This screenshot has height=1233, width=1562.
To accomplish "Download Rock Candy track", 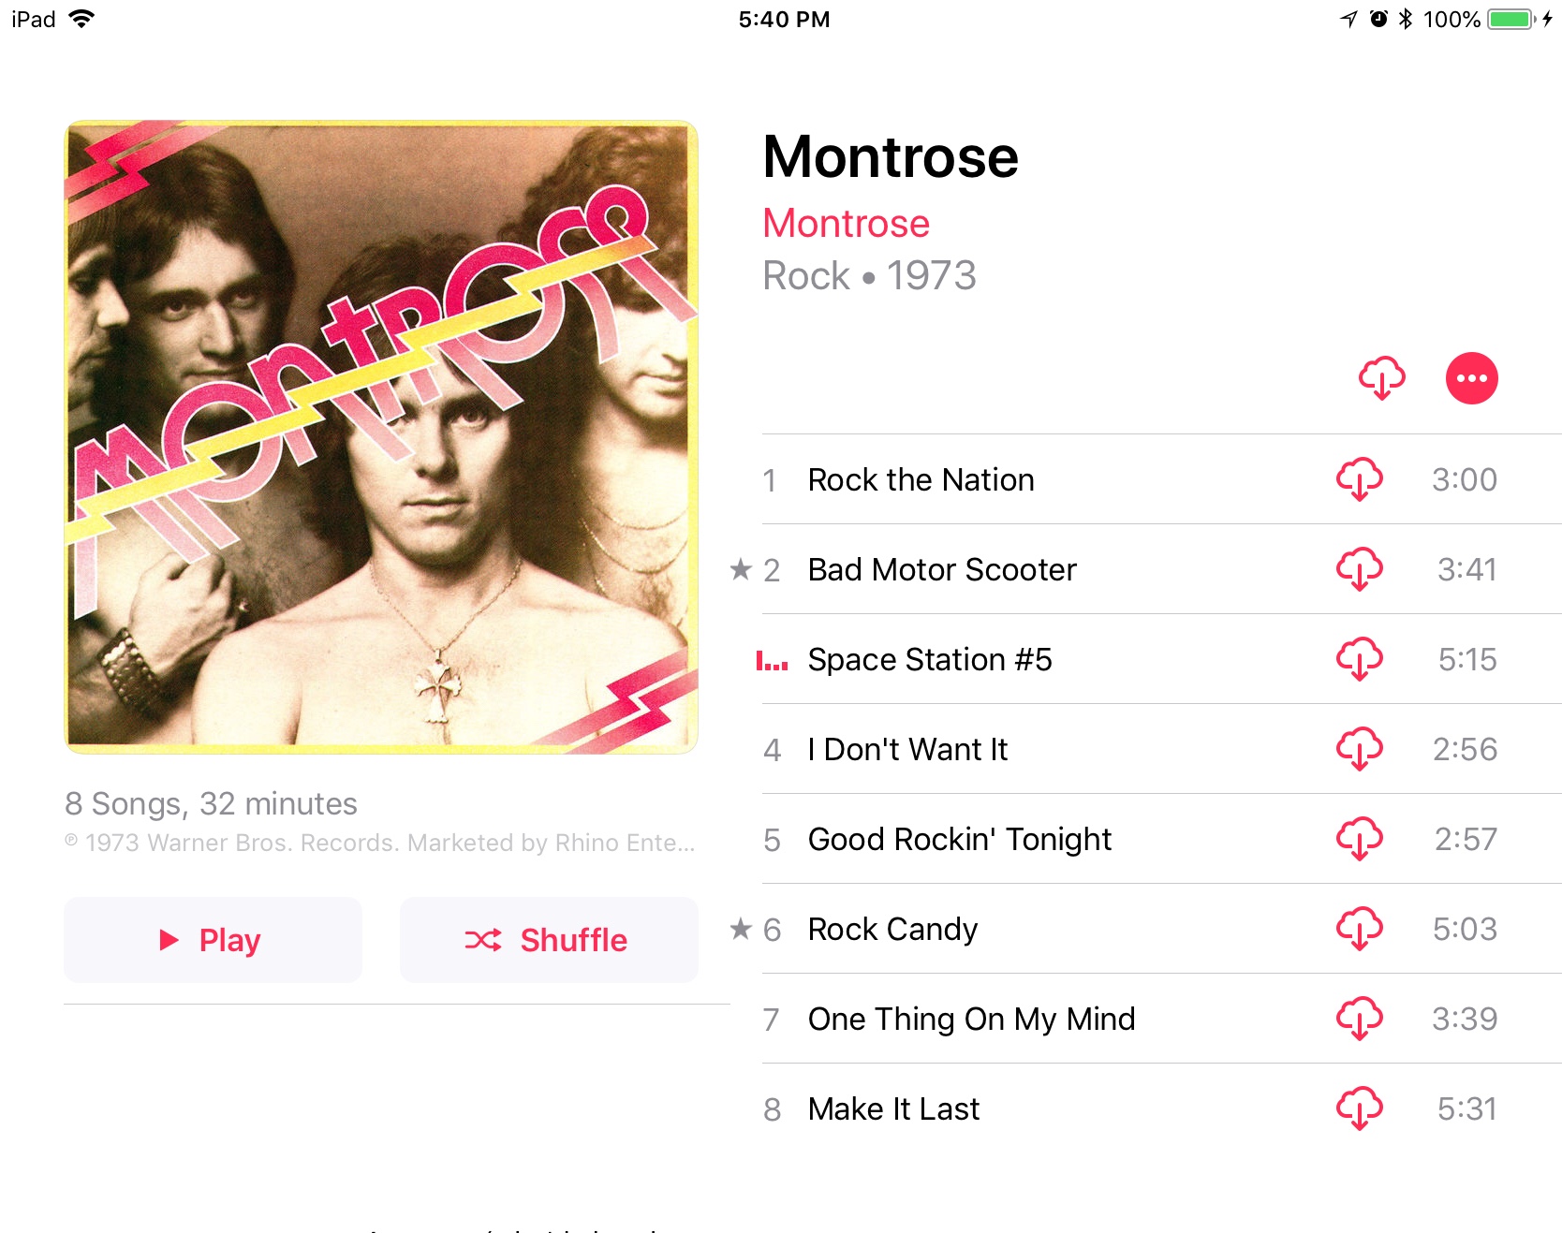I will (1359, 929).
